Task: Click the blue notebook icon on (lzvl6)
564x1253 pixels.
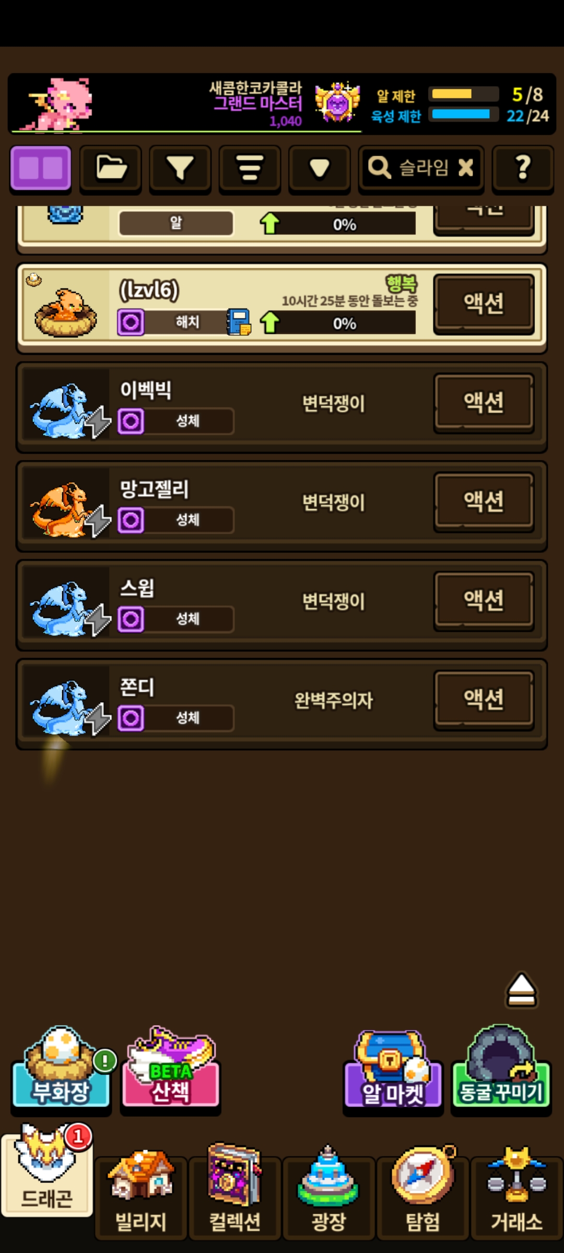Action: 239,322
